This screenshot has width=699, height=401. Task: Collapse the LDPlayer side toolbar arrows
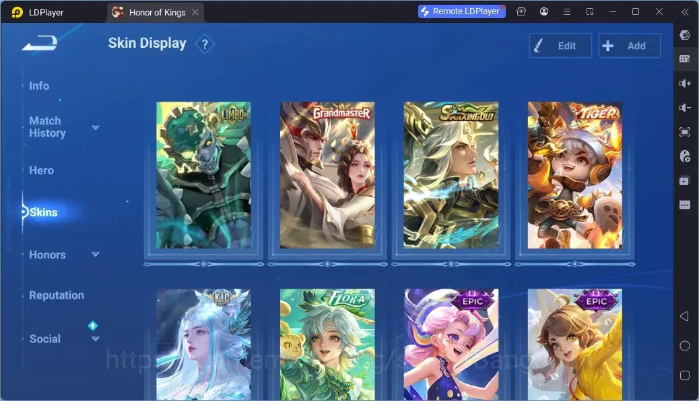685,12
